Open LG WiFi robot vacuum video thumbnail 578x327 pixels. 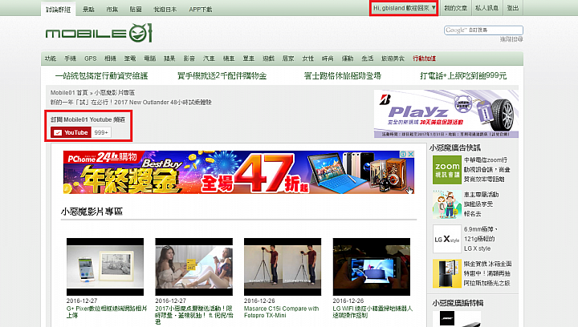coord(371,267)
